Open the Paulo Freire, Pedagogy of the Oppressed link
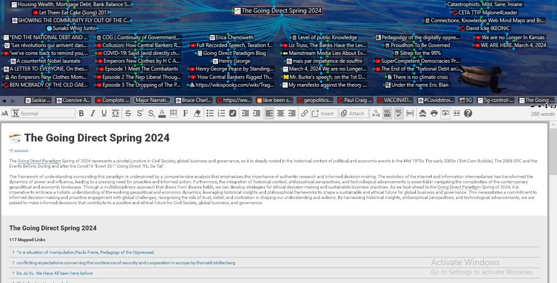 click(85, 252)
